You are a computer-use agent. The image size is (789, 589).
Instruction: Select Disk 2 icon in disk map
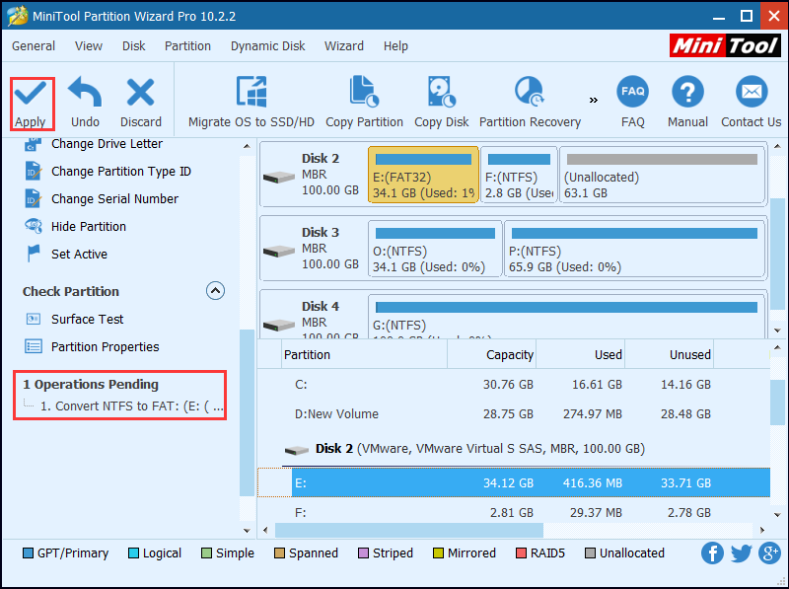(279, 177)
